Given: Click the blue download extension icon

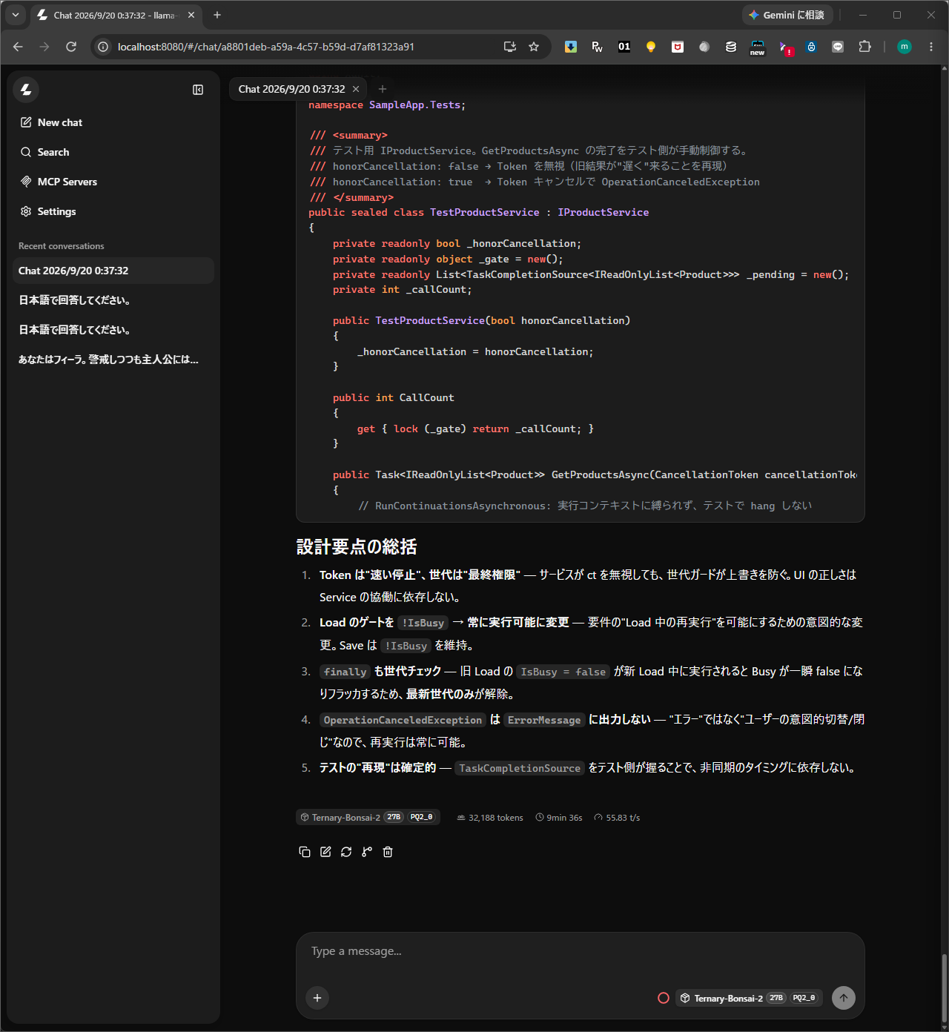Looking at the screenshot, I should [x=571, y=47].
